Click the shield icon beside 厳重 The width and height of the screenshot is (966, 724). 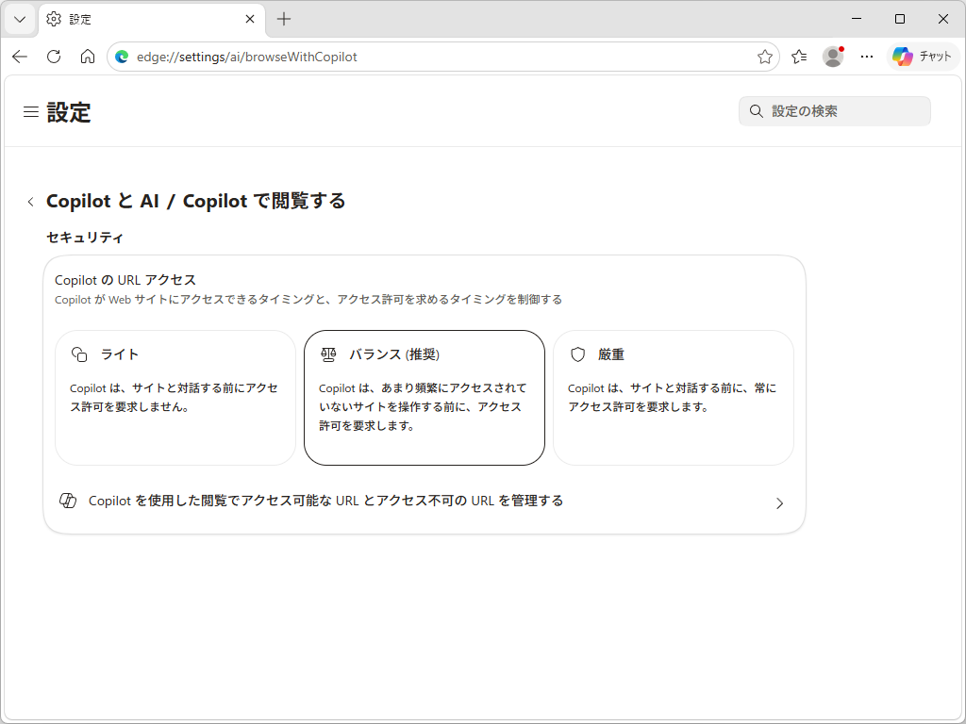pos(577,354)
